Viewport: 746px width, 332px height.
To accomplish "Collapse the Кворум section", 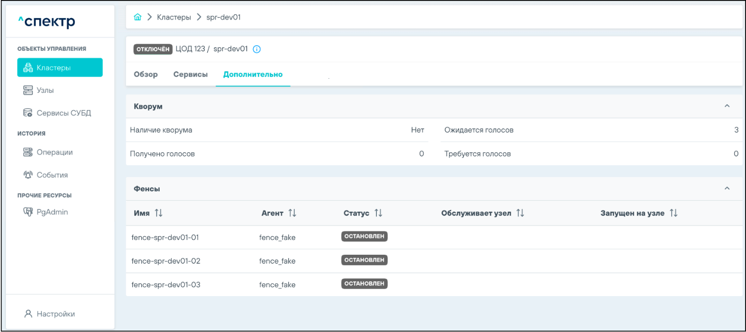I will coord(727,106).
